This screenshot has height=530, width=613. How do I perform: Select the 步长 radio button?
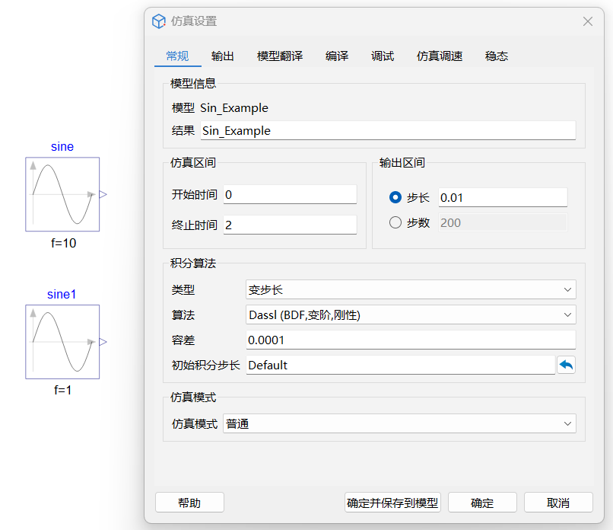click(395, 197)
